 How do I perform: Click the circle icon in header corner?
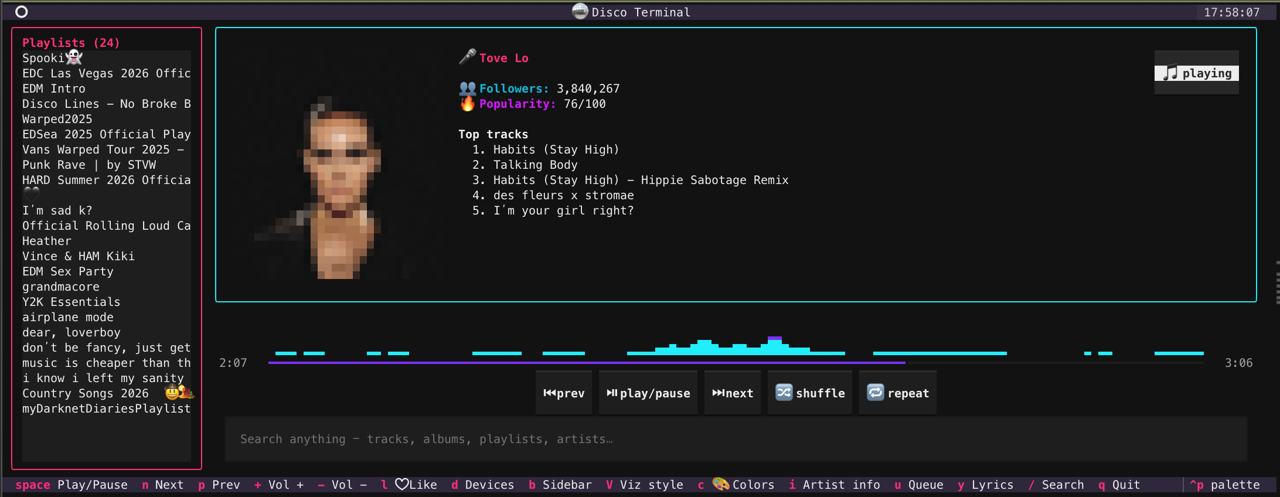(22, 12)
